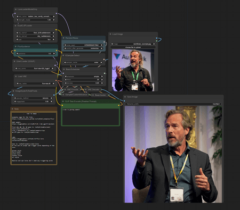Decrease guidance value with the left arrow
This screenshot has width=240, height=210.
(17, 54)
